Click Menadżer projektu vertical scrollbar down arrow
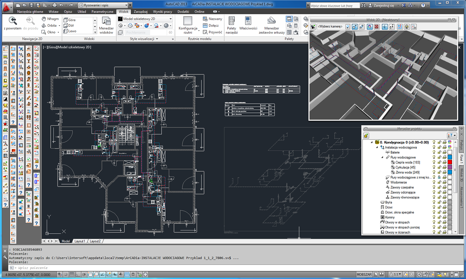 [456, 231]
